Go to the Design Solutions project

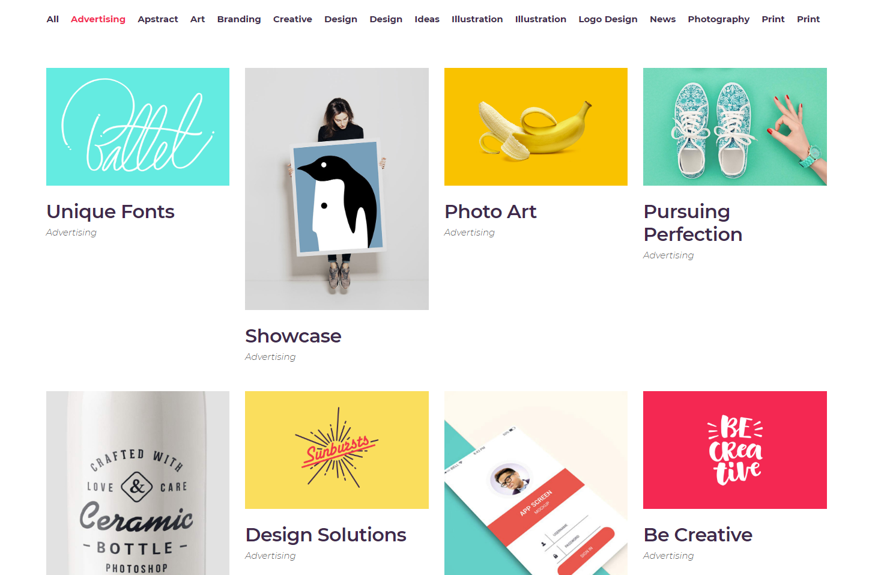326,535
